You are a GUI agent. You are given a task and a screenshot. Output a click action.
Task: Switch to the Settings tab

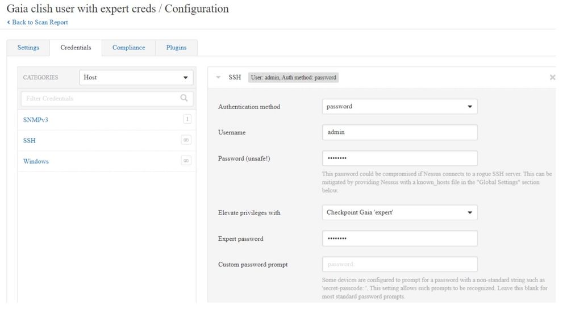[x=28, y=48]
